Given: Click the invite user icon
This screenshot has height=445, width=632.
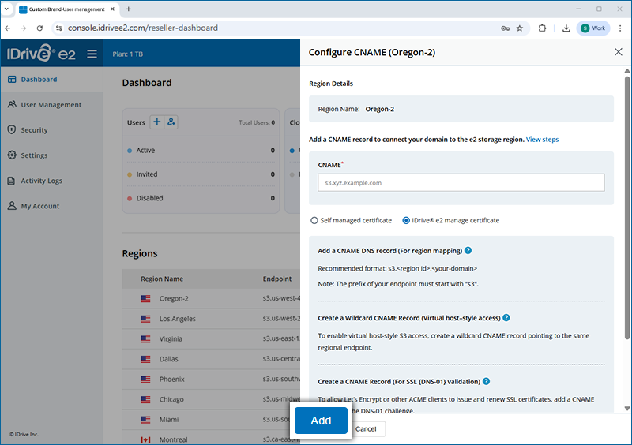Looking at the screenshot, I should (x=171, y=122).
